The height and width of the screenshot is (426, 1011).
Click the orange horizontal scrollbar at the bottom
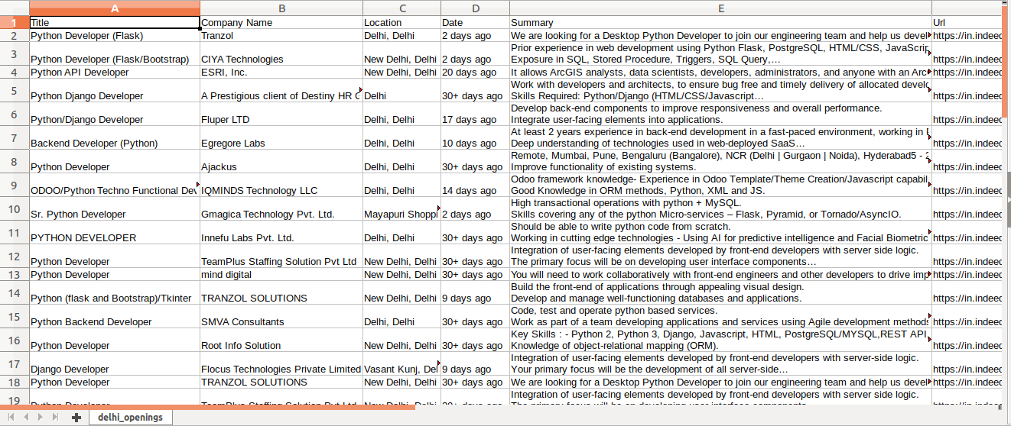(207, 407)
